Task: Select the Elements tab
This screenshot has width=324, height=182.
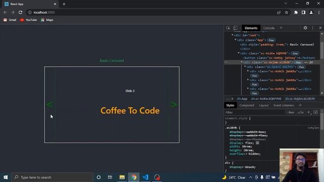Action: coord(251,28)
